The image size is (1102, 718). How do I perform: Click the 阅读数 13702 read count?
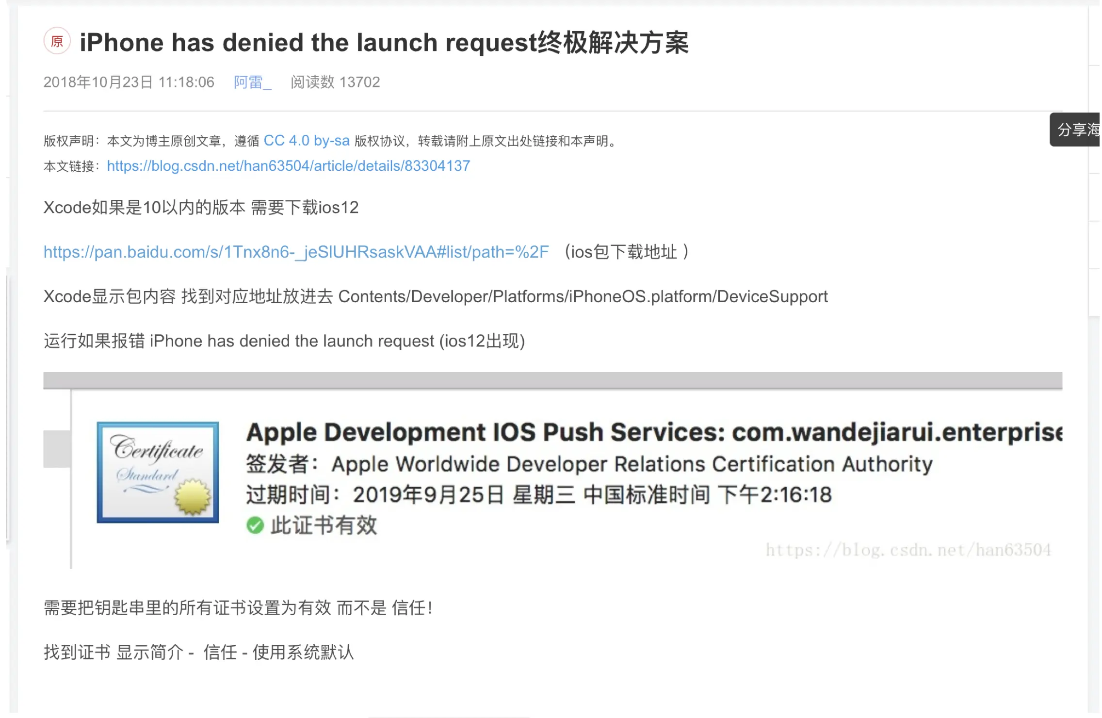click(x=335, y=82)
